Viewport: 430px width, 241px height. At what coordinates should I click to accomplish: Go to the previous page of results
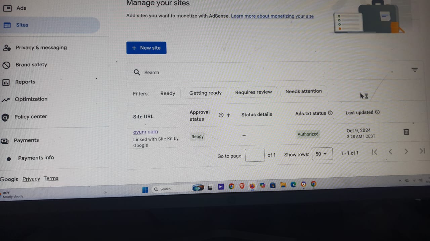[390, 152]
